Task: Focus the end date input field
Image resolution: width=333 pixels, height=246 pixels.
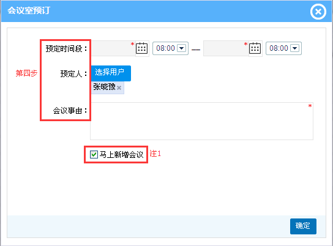Action: click(226, 48)
